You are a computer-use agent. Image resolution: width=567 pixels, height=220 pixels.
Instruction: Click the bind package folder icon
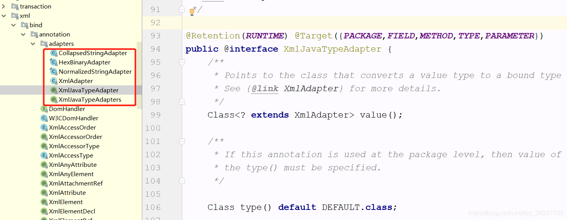[x=24, y=25]
